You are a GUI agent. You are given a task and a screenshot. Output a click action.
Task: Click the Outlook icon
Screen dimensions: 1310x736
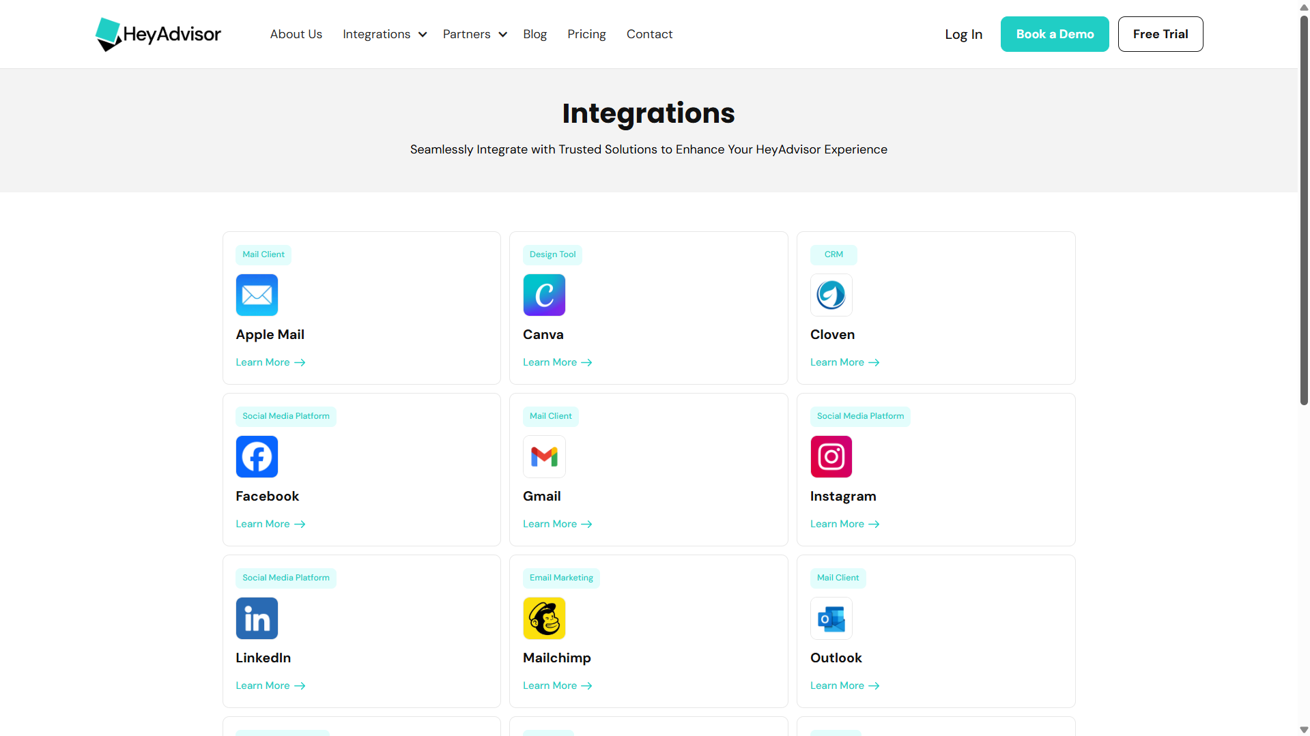pos(831,618)
